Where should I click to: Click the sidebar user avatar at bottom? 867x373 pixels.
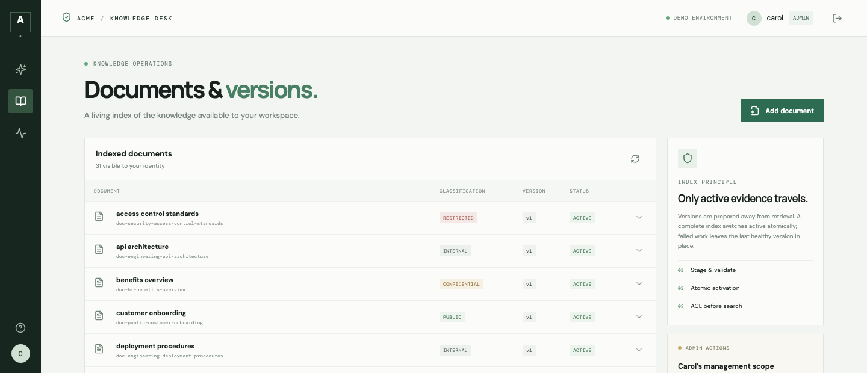tap(20, 353)
